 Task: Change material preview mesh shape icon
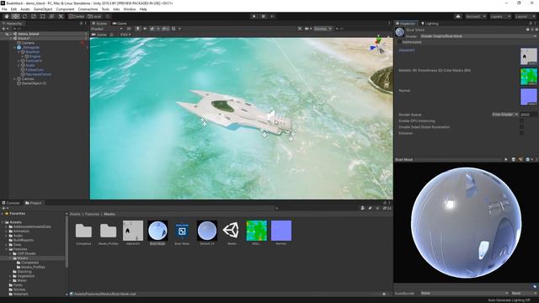point(513,159)
